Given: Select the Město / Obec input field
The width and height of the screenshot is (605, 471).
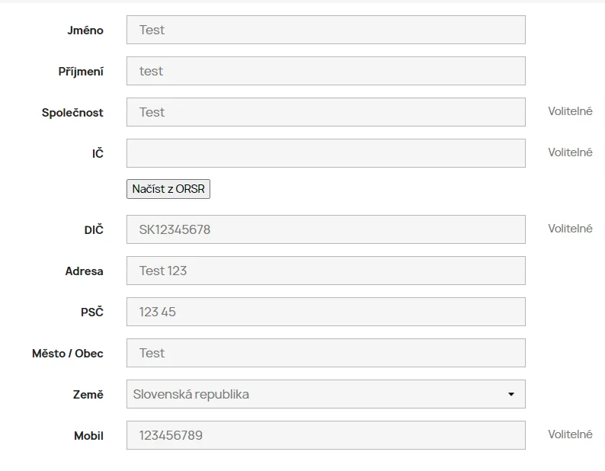Looking at the screenshot, I should (x=325, y=353).
